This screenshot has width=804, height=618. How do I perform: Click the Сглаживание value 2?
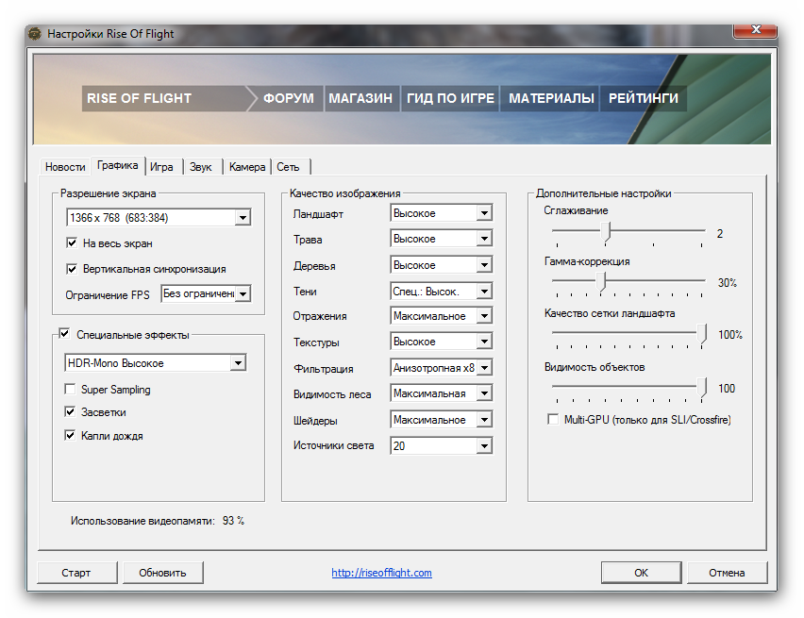(720, 233)
